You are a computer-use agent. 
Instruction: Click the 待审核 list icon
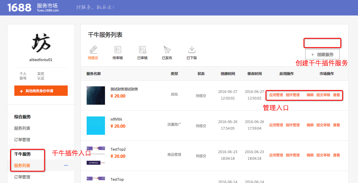pyautogui.click(x=118, y=49)
